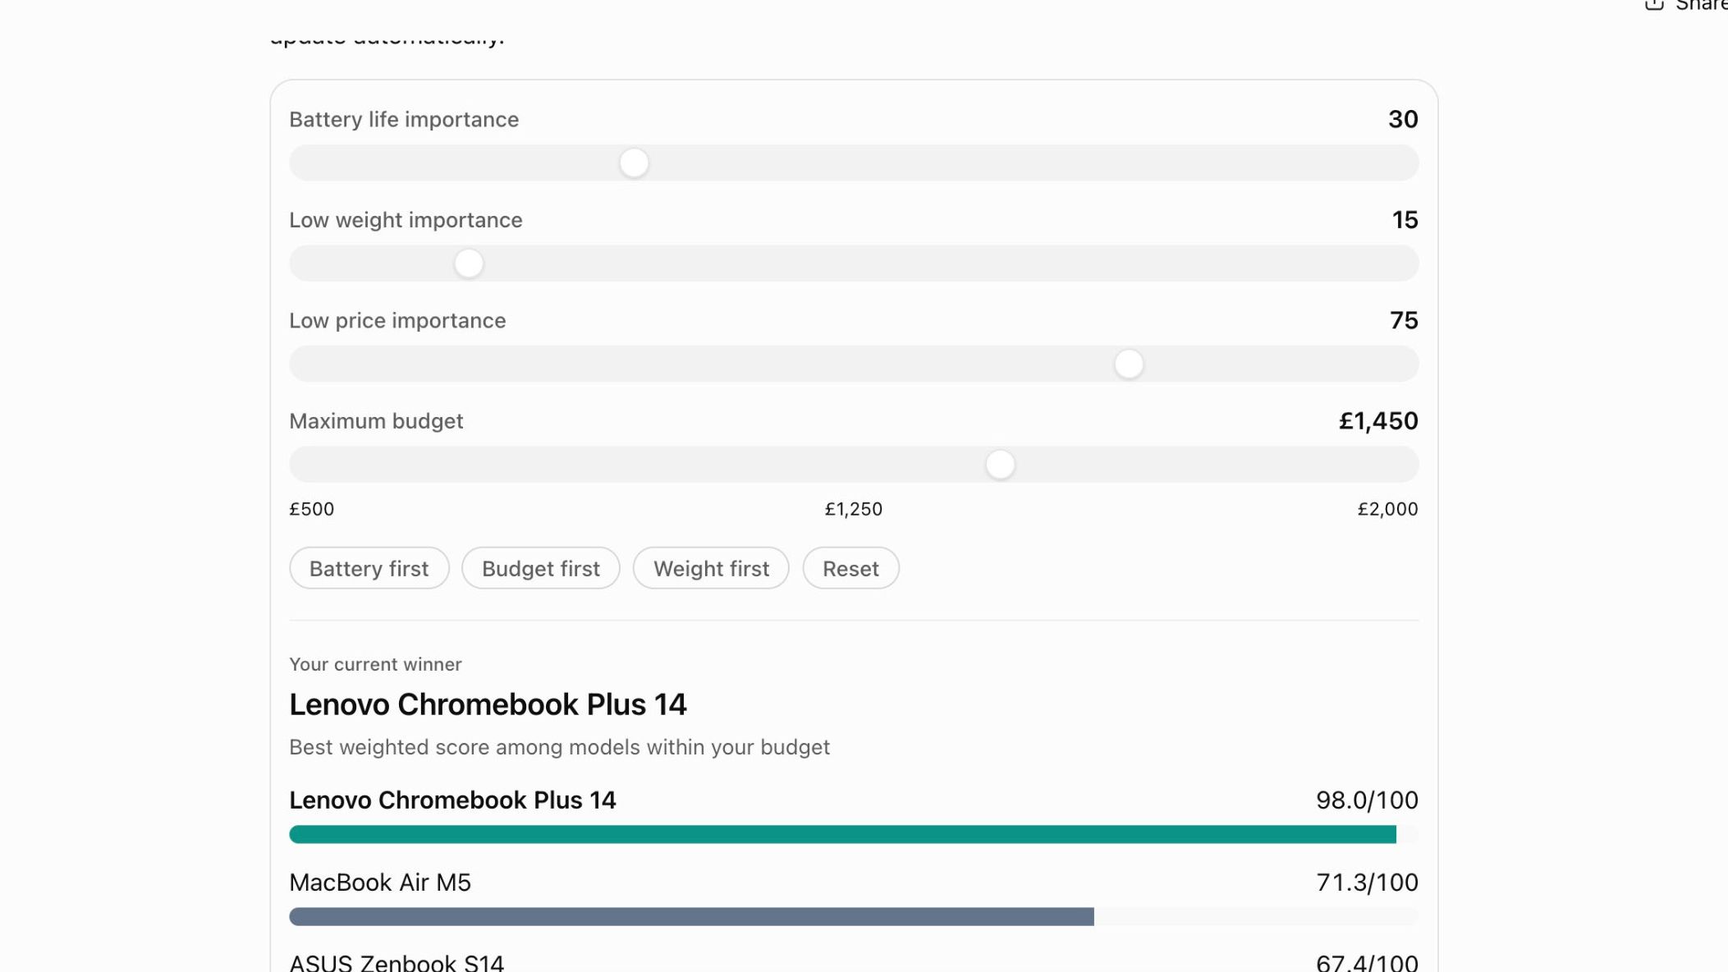
Task: Click the weight importance value 15
Action: pos(1405,220)
